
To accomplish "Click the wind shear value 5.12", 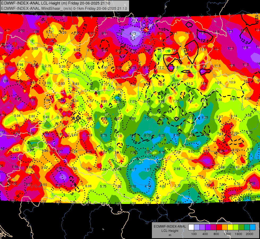I will [49, 32].
